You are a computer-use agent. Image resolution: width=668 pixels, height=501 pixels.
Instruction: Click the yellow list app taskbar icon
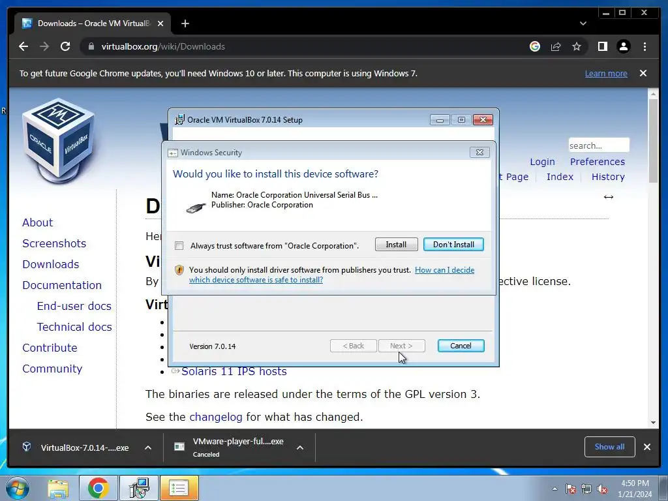(179, 488)
